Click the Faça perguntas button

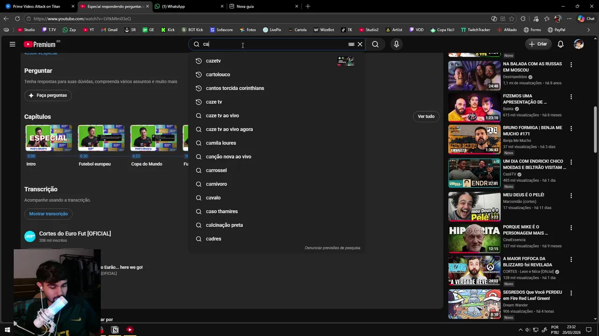coord(48,95)
